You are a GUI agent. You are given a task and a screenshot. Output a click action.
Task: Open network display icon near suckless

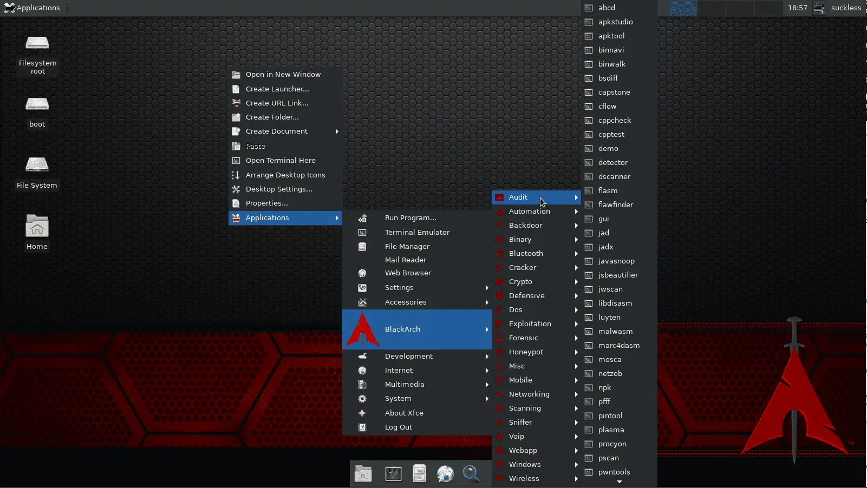pyautogui.click(x=819, y=8)
